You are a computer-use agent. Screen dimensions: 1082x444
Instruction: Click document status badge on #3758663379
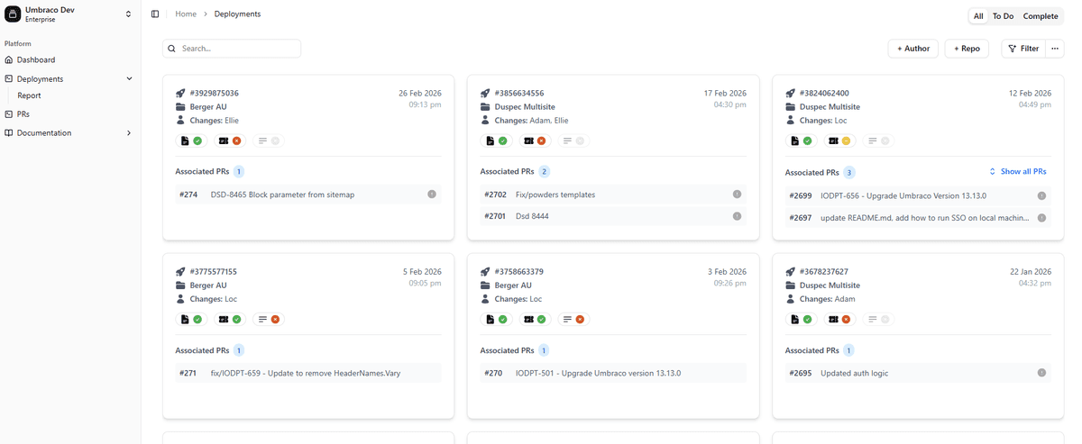[497, 319]
